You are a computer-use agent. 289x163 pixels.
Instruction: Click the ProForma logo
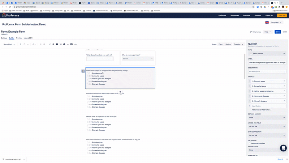coord(11,16)
